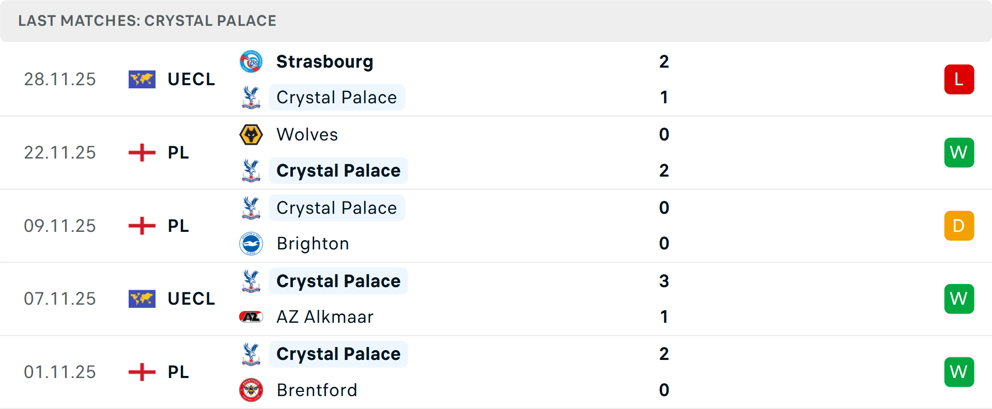Select the Crystal Palace name in the Wolves match
Screen dimensions: 992x409
point(338,170)
